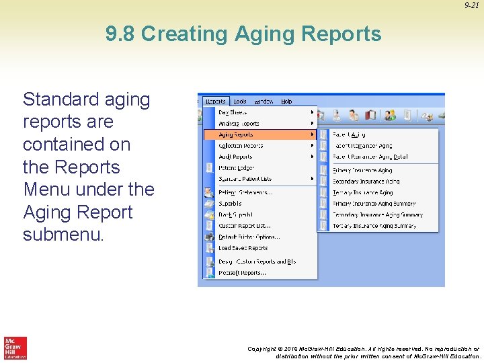
Task: Select Analysis Reports menu entry
Action: click(x=260, y=124)
